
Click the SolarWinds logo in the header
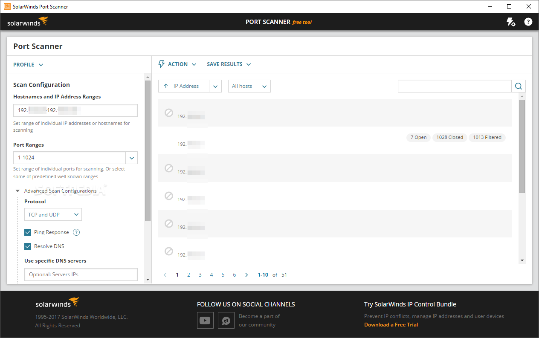(28, 22)
